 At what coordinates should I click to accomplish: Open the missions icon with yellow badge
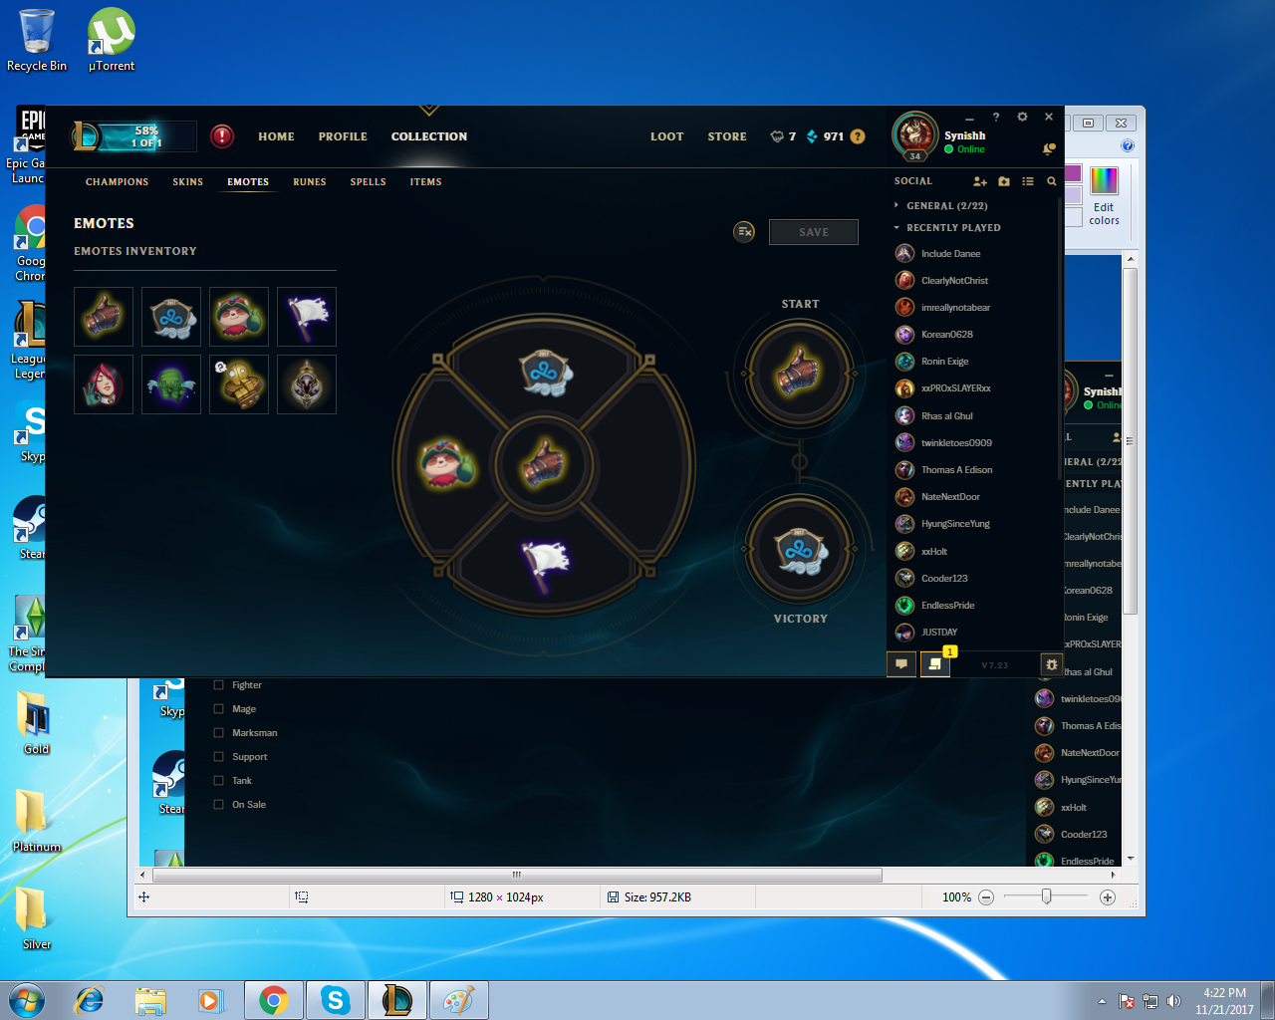(934, 663)
